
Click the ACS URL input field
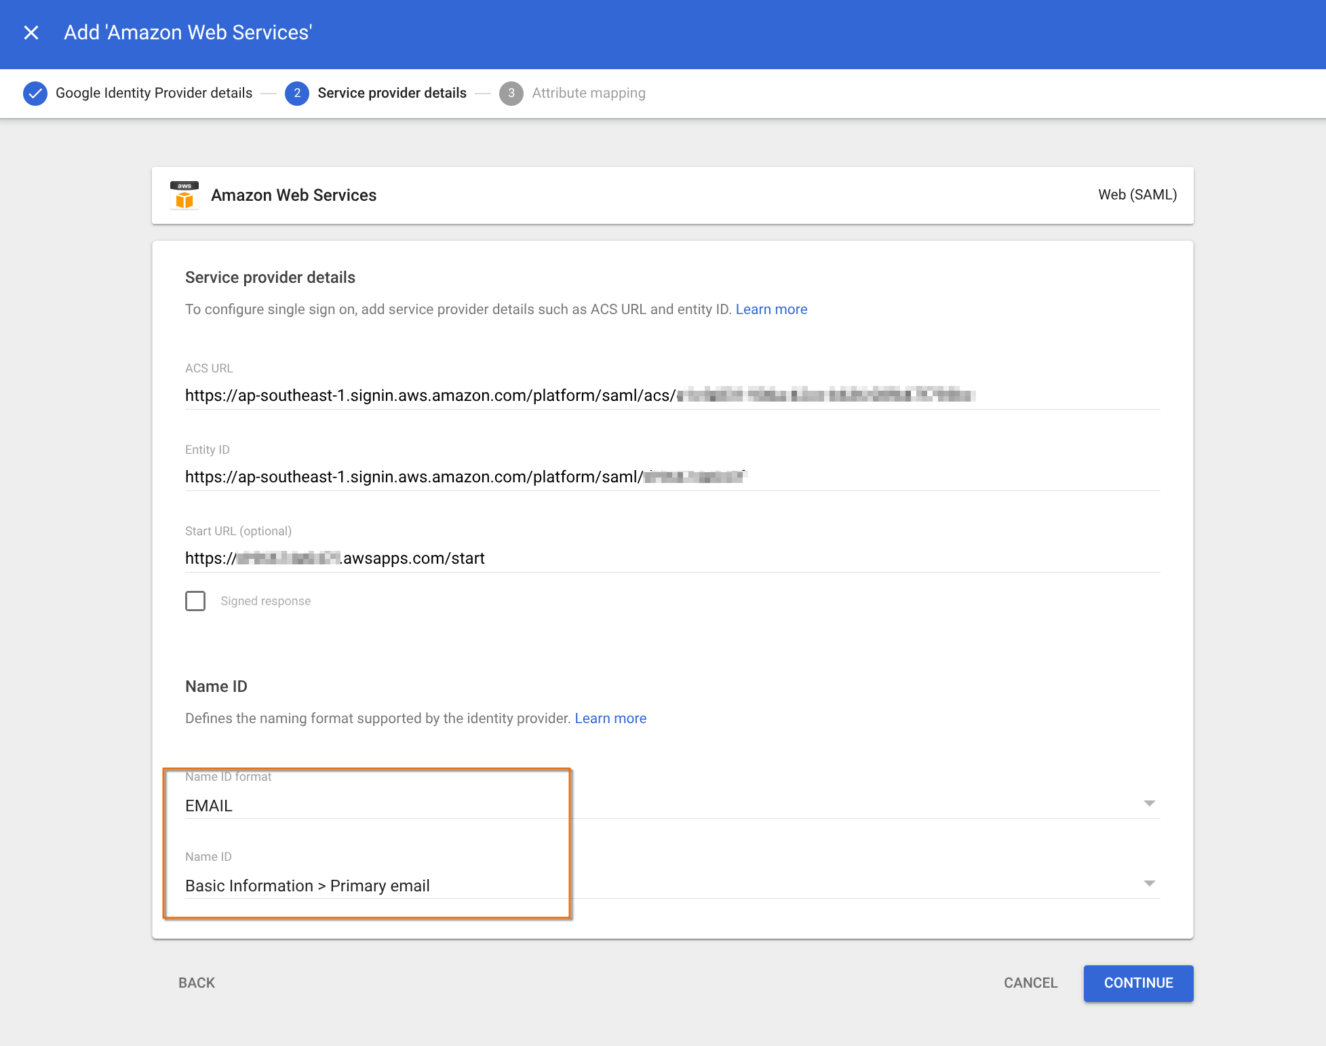673,395
